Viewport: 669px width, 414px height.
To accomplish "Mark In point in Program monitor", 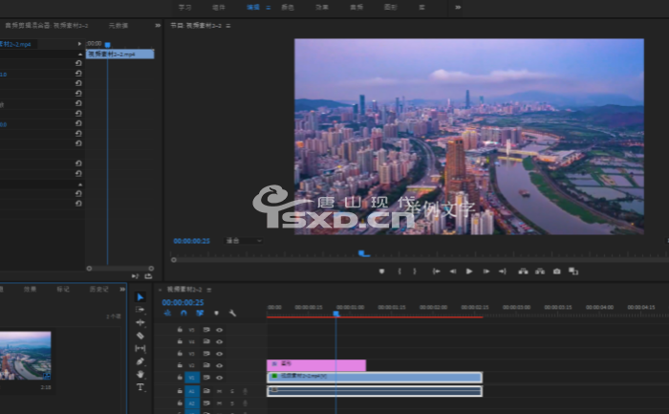I will click(399, 271).
